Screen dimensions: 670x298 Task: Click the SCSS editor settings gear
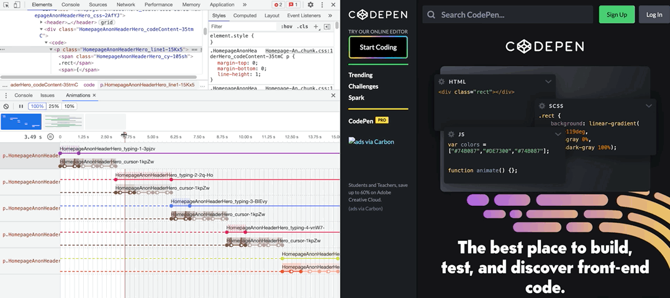coord(542,106)
